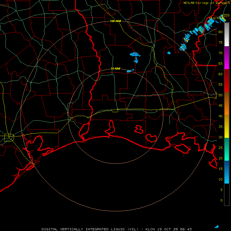Image resolution: width=231 pixels, height=231 pixels.
Task: Click the dark red segment of the color bar
Action: pos(227,81)
